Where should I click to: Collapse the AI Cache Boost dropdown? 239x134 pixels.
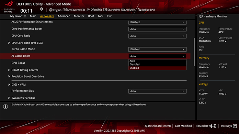pos(157,56)
